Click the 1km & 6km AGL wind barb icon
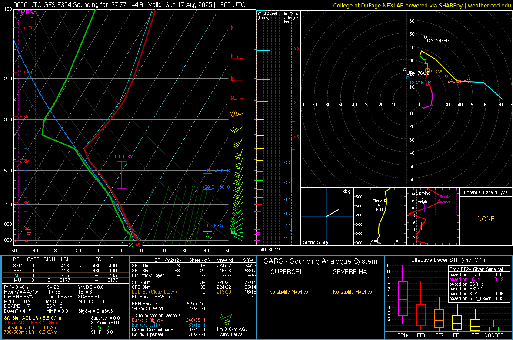513x340 pixels. (226, 320)
